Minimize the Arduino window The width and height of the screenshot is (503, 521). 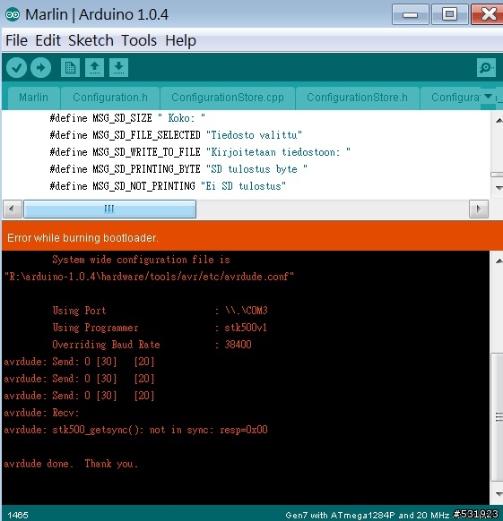[410, 14]
